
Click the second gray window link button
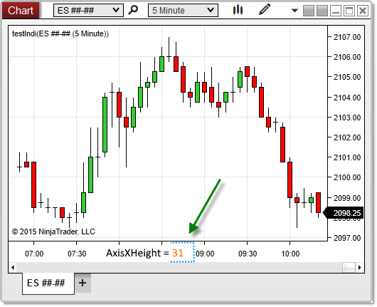pos(322,11)
